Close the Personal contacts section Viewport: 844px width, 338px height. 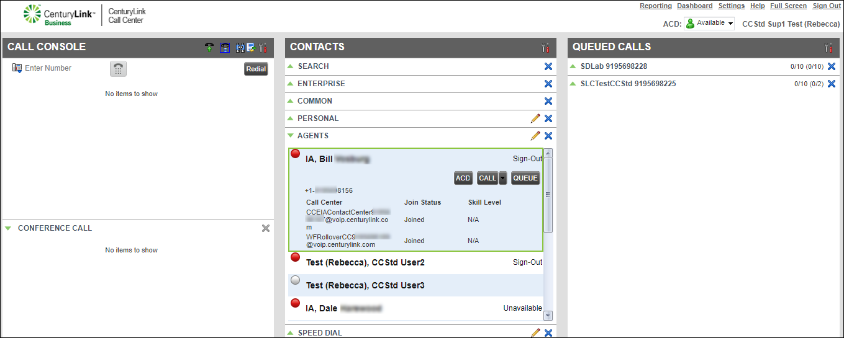(x=548, y=118)
